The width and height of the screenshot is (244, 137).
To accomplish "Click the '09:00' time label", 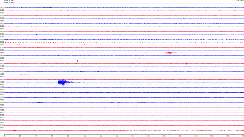I will pos(2,56).
